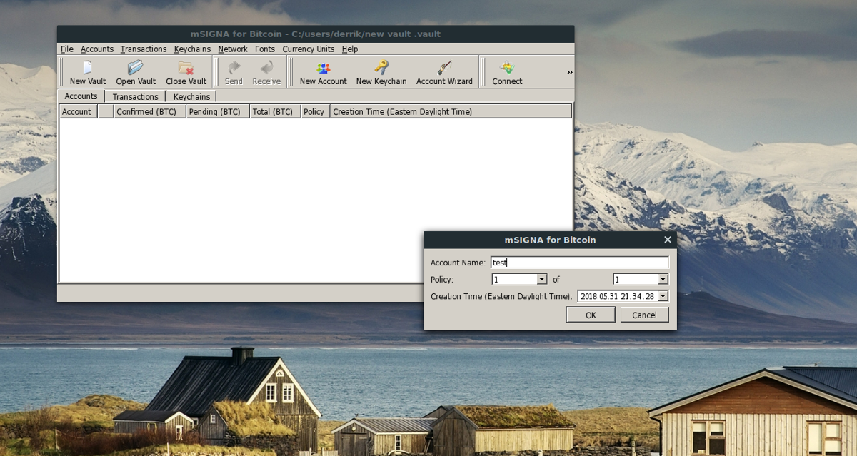Viewport: 857px width, 456px height.
Task: Sort by Pending (BTC) column header
Action: coord(217,111)
